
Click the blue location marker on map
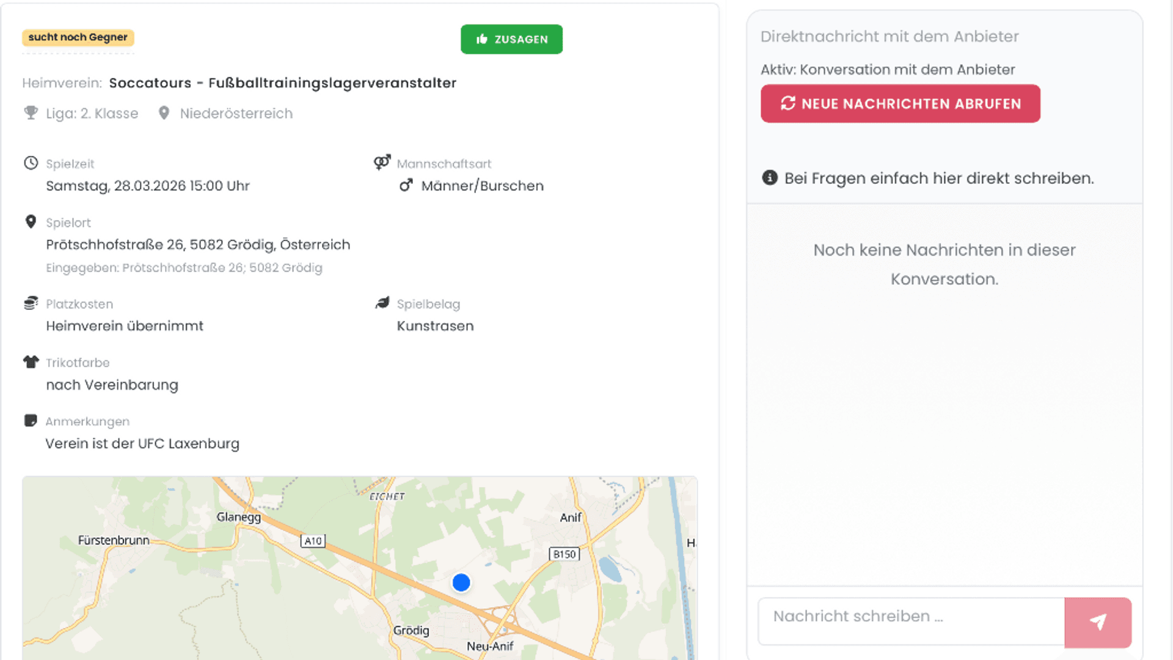click(461, 582)
